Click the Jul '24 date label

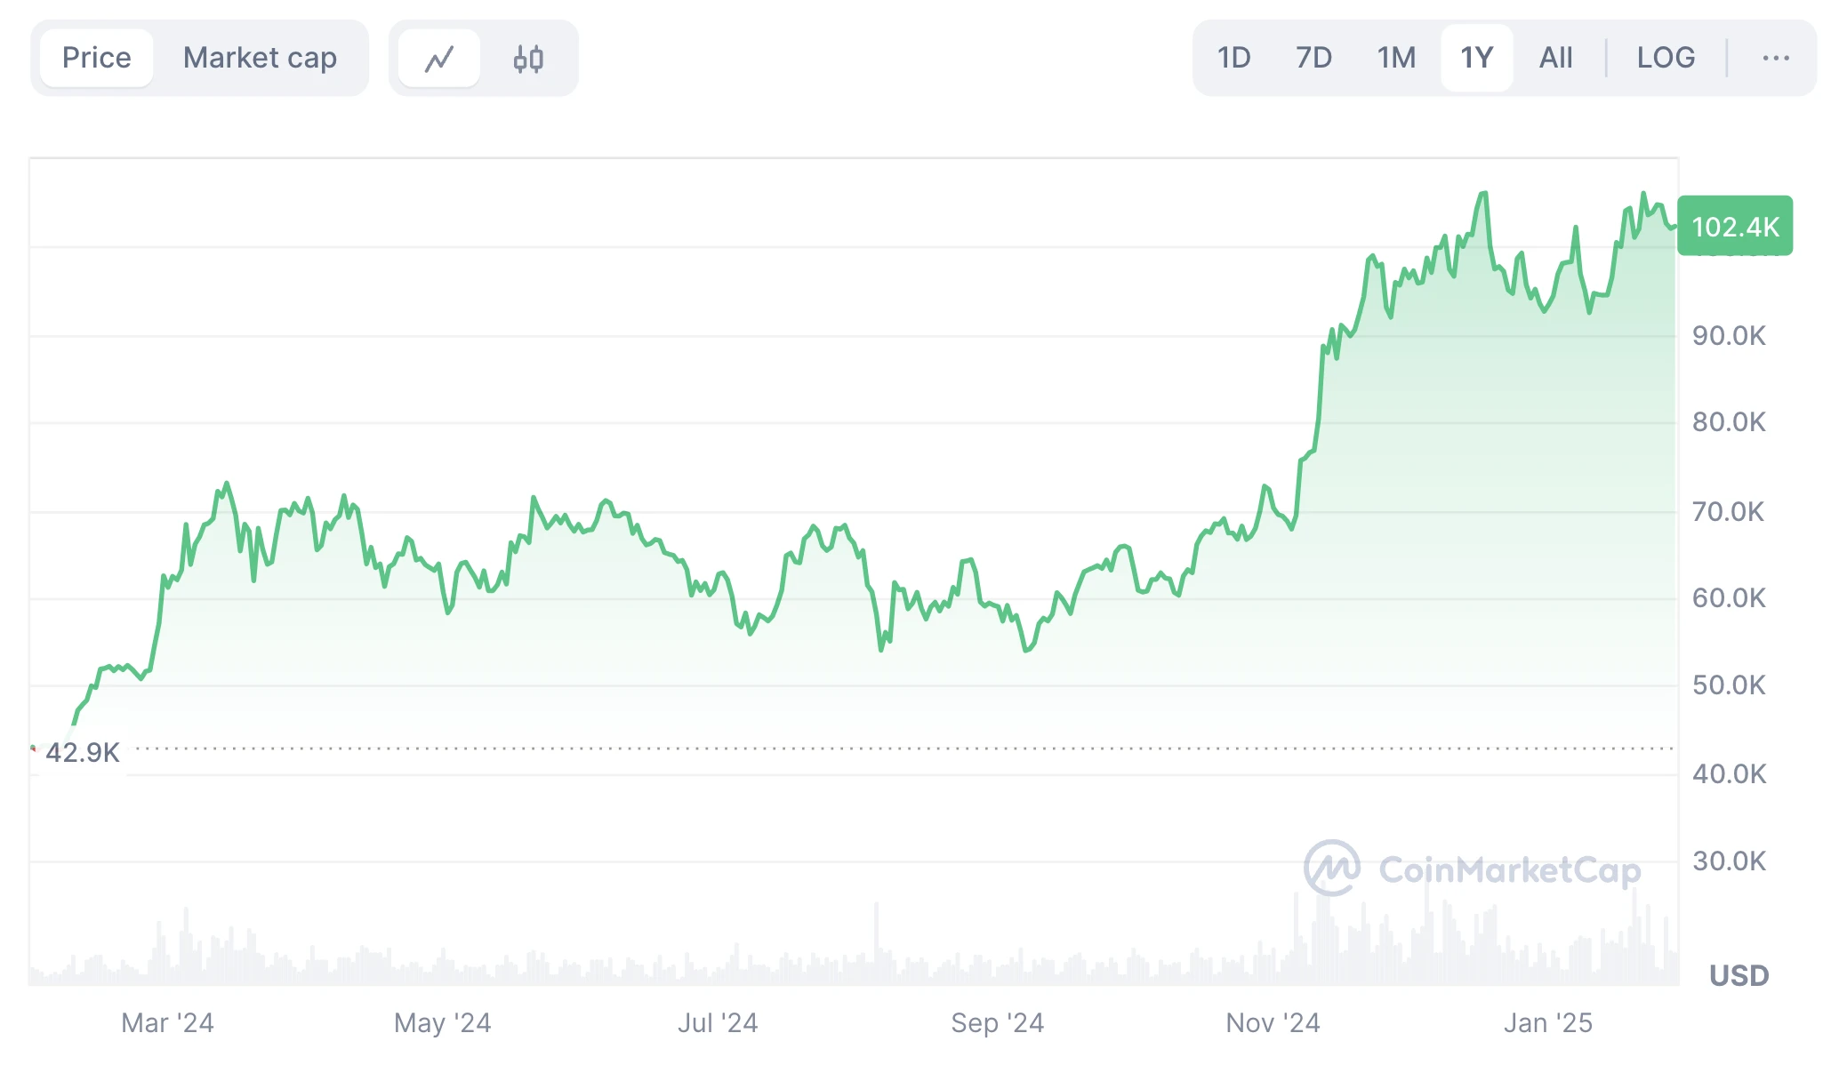pyautogui.click(x=718, y=1023)
